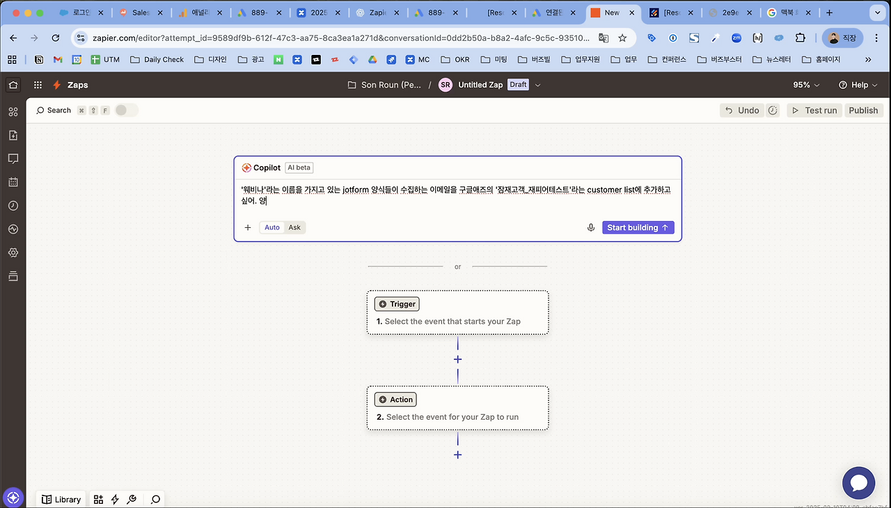The width and height of the screenshot is (891, 508).
Task: Switch Copilot to Ask mode
Action: [294, 227]
